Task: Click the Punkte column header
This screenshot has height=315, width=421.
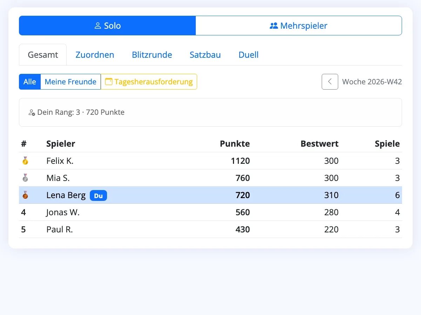Action: tap(235, 143)
